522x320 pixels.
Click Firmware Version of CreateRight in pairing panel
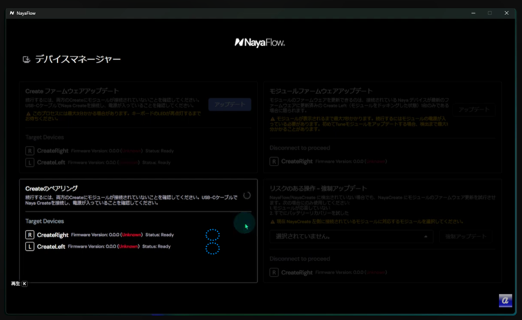tap(107, 235)
